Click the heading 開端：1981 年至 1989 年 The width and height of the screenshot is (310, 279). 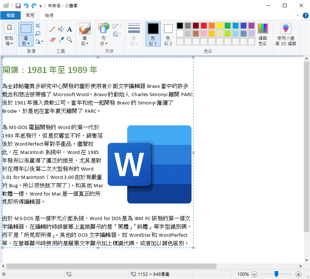pos(50,70)
